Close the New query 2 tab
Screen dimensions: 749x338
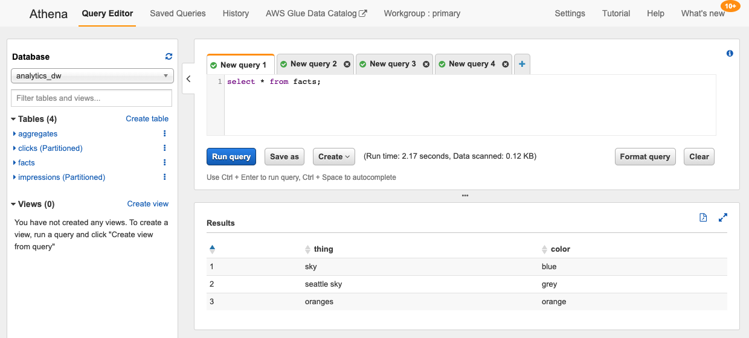pyautogui.click(x=347, y=64)
